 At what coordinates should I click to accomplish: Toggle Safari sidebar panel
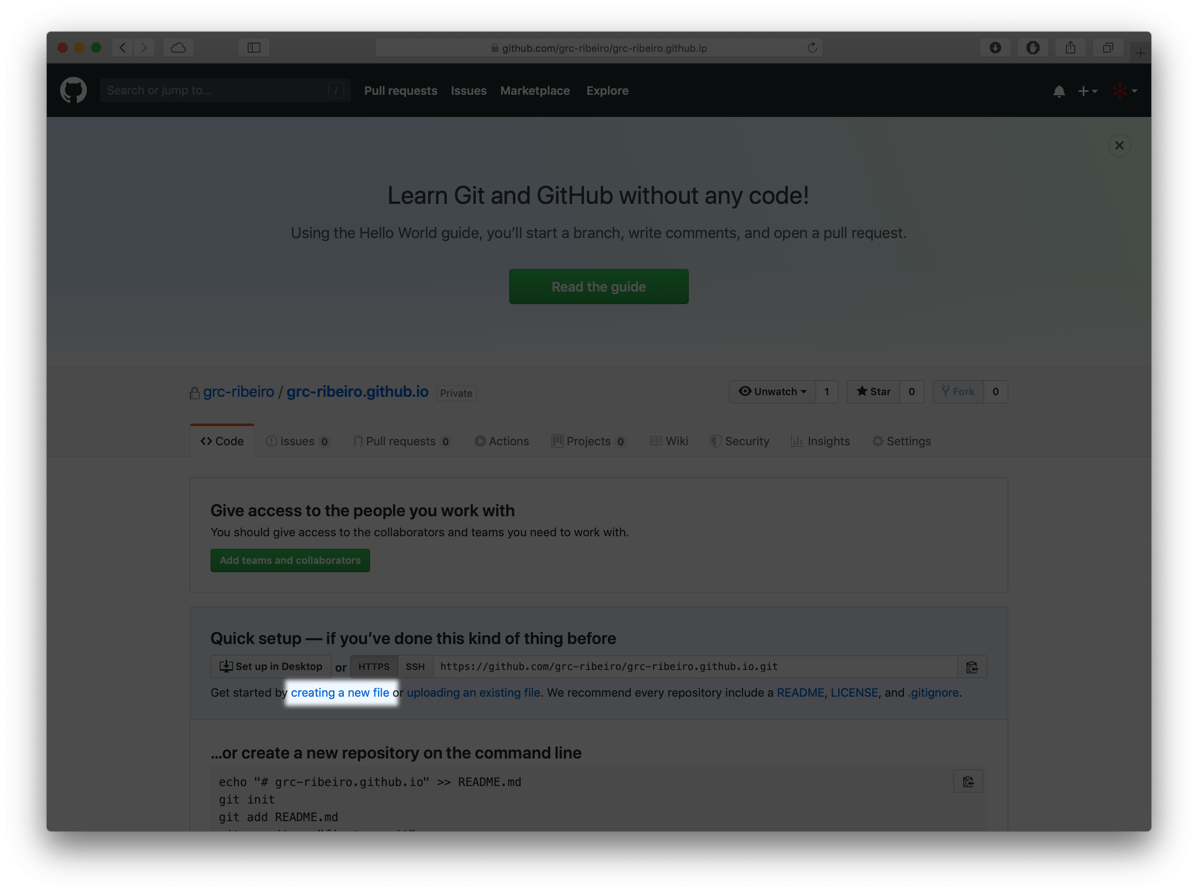pyautogui.click(x=254, y=48)
